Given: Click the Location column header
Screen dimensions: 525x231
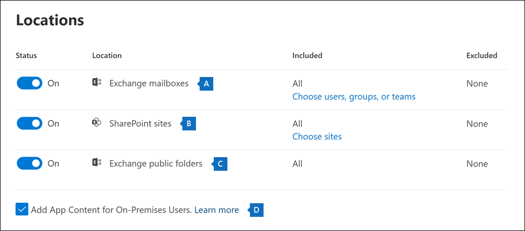Looking at the screenshot, I should (107, 55).
